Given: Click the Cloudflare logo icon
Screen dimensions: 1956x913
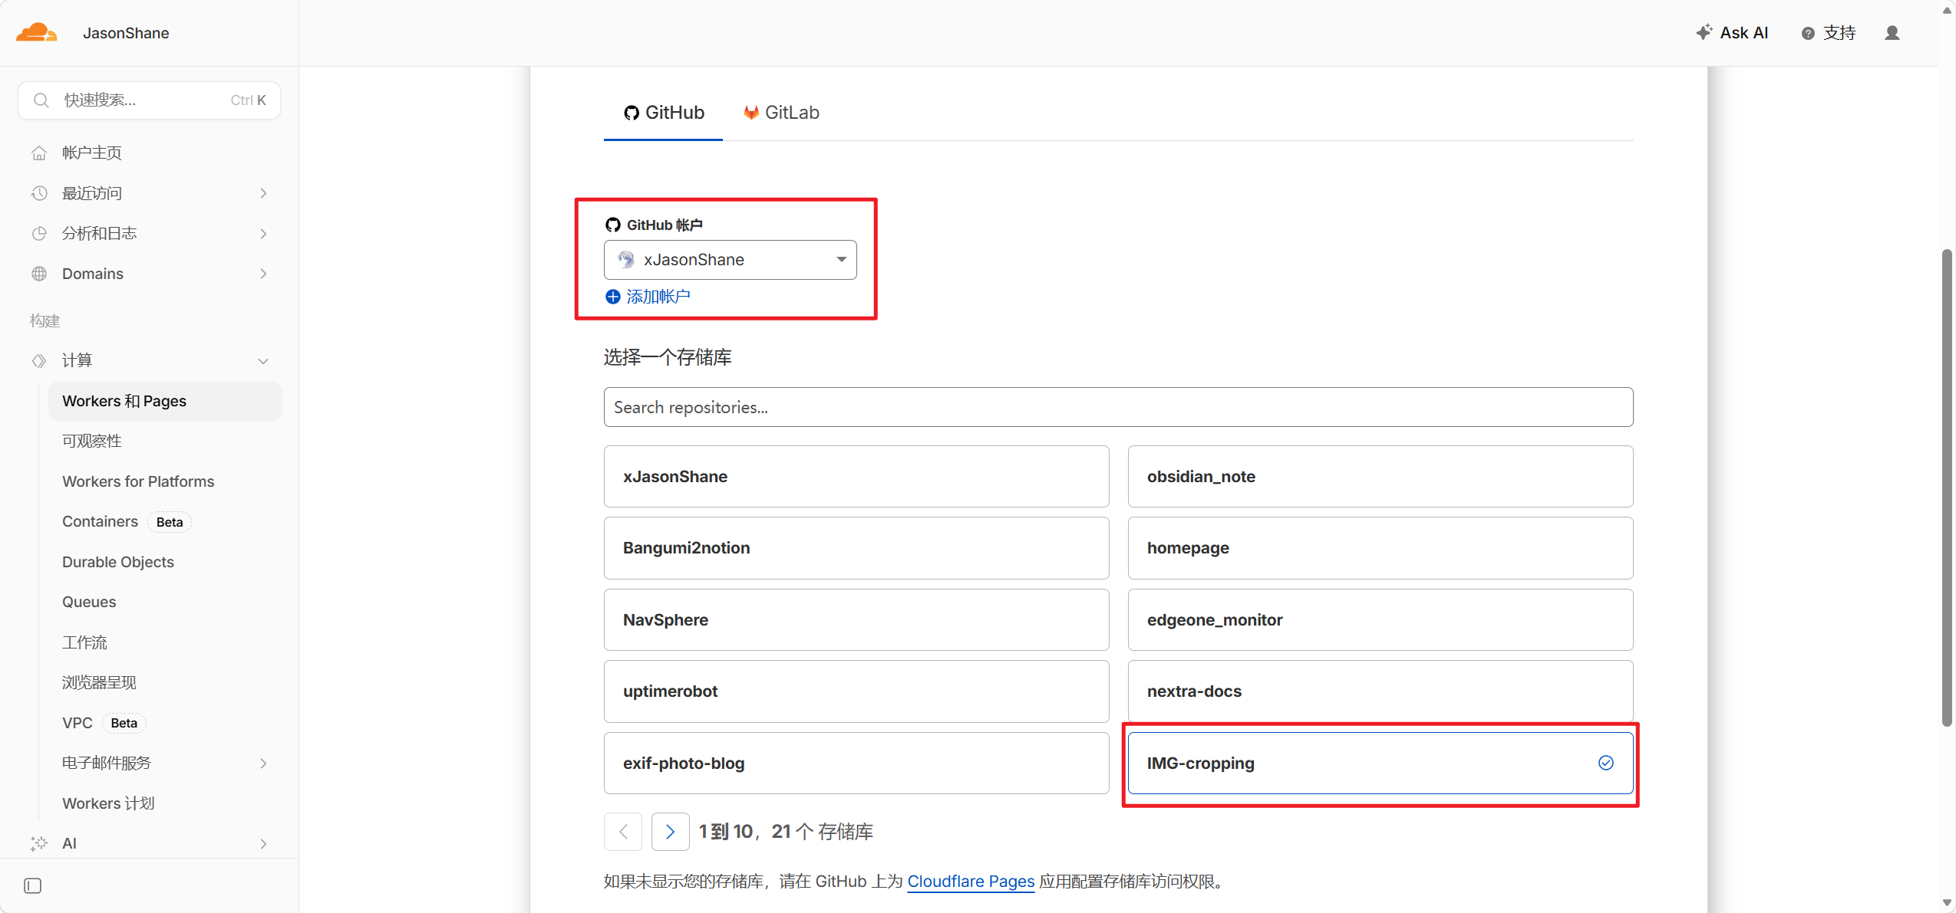Looking at the screenshot, I should [36, 32].
